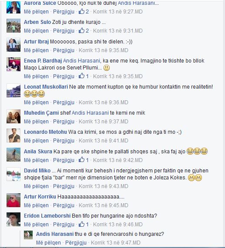Open Leonardo Metohu's profile photo
Image resolution: width=225 pixels, height=248 pixels.
pyautogui.click(x=13, y=136)
